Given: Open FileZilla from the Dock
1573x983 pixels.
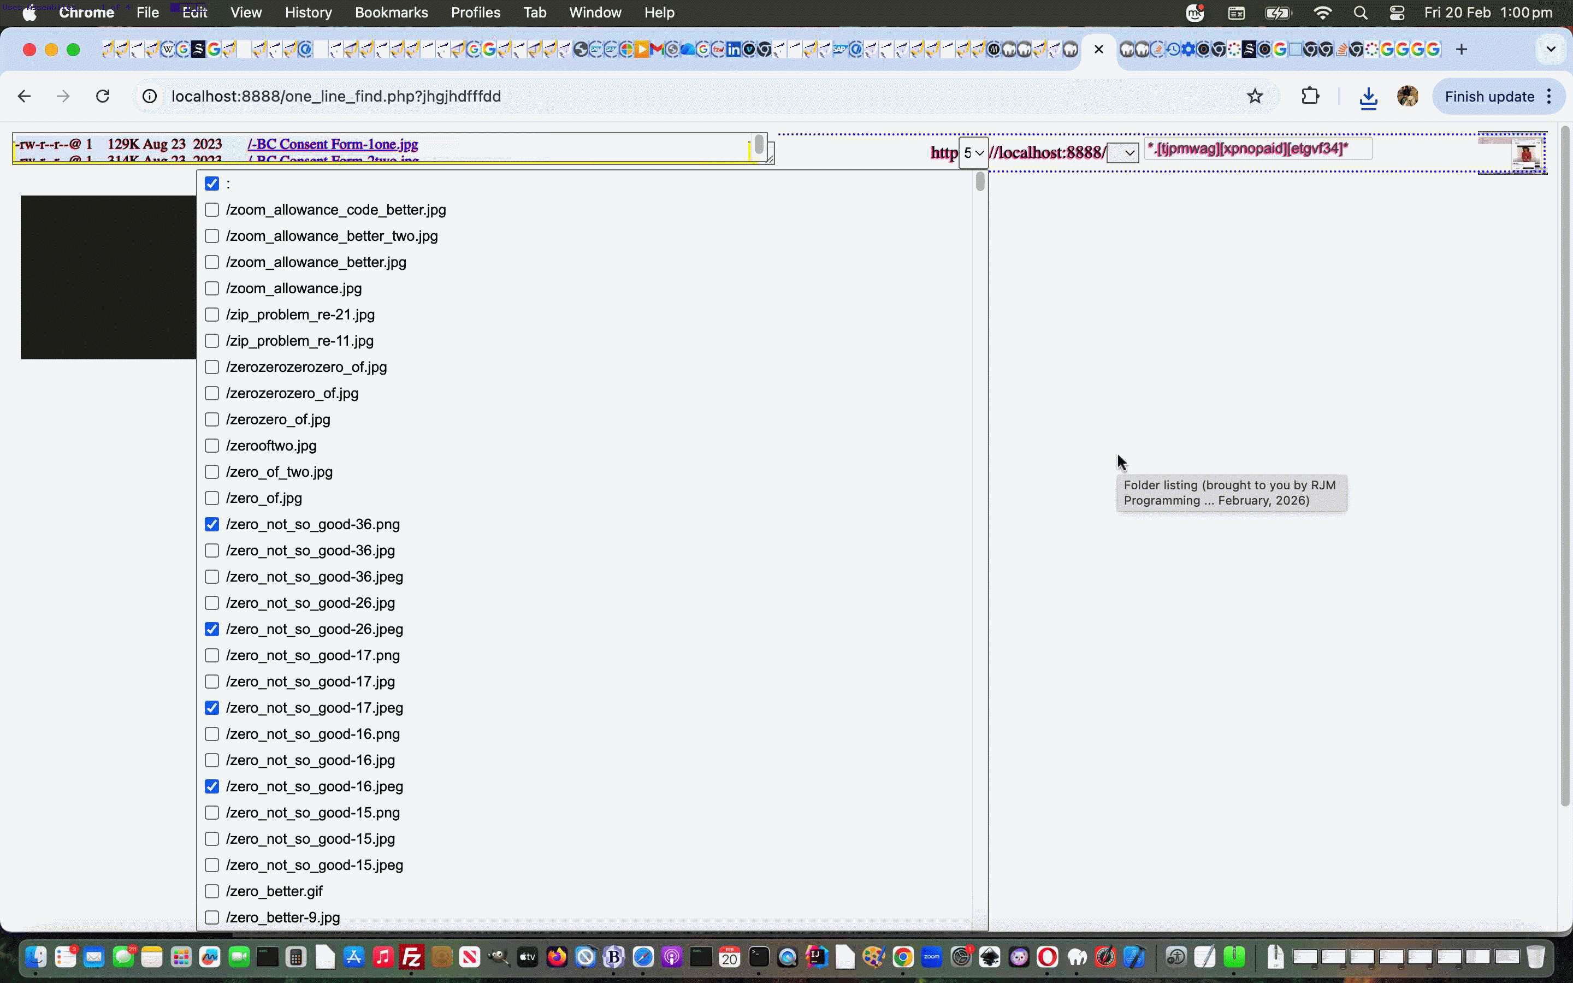Looking at the screenshot, I should pos(411,957).
